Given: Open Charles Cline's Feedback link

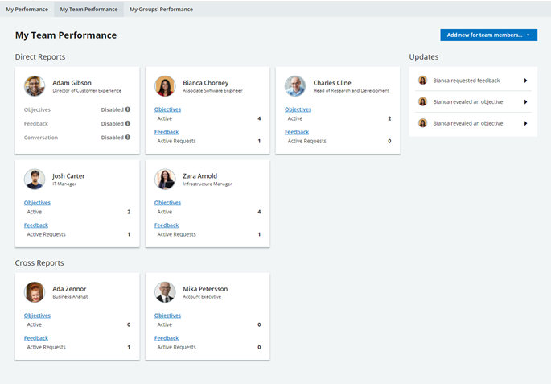Looking at the screenshot, I should click(297, 132).
